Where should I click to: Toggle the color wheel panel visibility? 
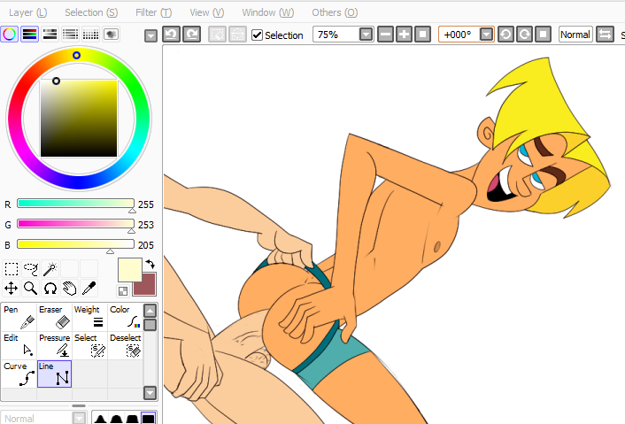(9, 35)
